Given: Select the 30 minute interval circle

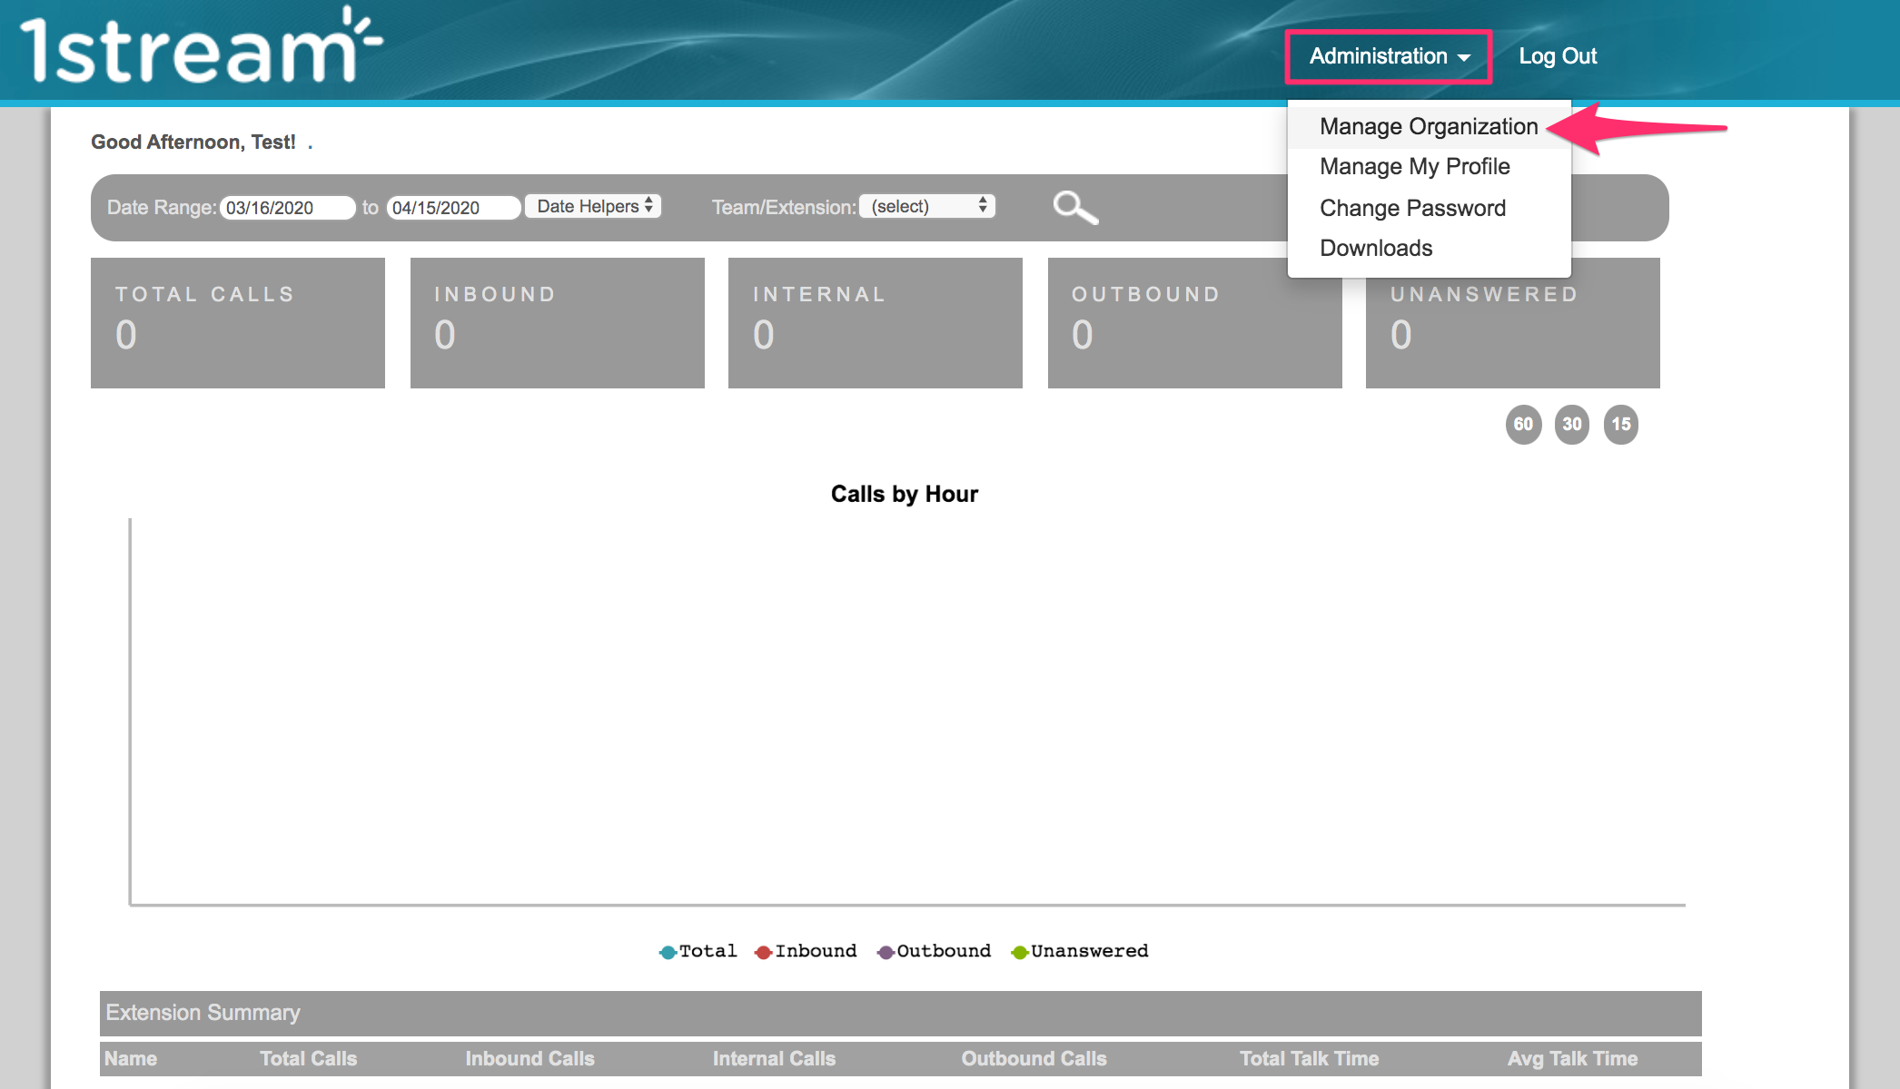Looking at the screenshot, I should coord(1572,425).
